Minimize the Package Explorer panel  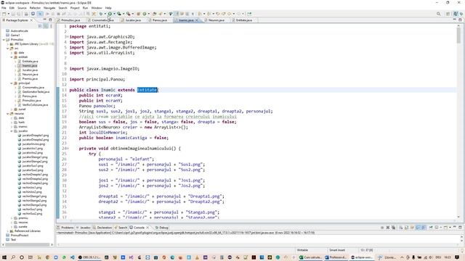coord(45,20)
